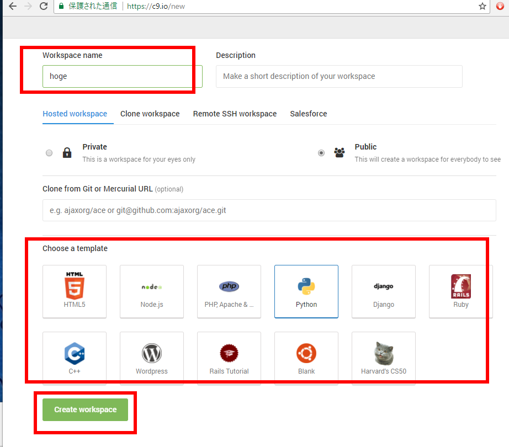Choose the Python template
This screenshot has width=509, height=447.
pos(306,291)
